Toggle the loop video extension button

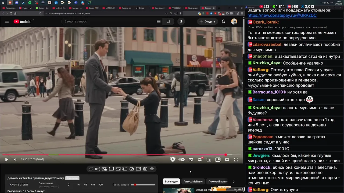pos(91,169)
